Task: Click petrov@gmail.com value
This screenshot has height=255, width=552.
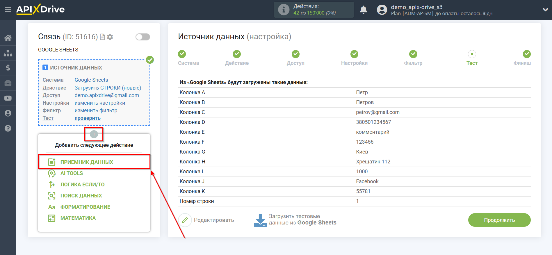Action: tap(378, 112)
